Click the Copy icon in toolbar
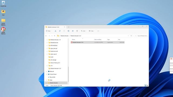 point(60,31)
